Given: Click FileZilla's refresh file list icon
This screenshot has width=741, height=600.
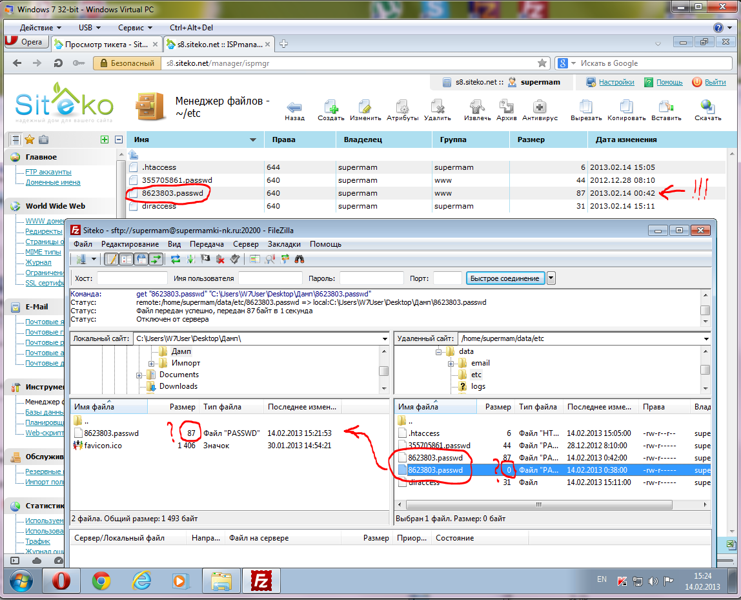Looking at the screenshot, I should pos(176,259).
